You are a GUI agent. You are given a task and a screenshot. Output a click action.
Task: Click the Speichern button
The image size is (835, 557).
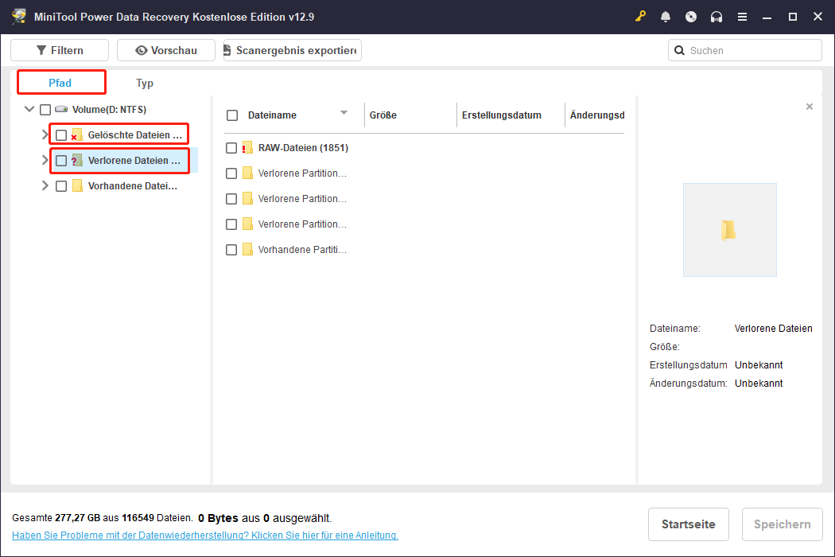pyautogui.click(x=782, y=524)
